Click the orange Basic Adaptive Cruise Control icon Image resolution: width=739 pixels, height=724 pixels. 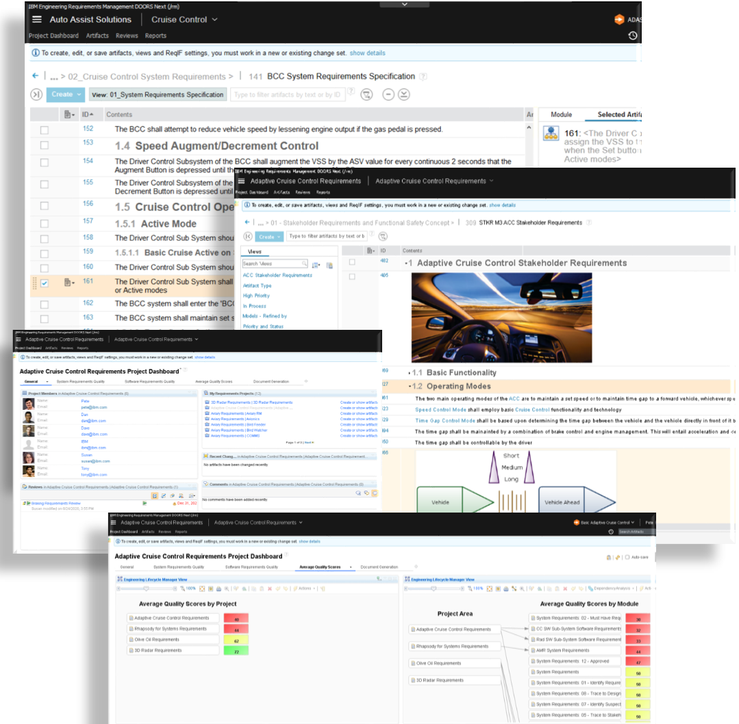(x=576, y=522)
